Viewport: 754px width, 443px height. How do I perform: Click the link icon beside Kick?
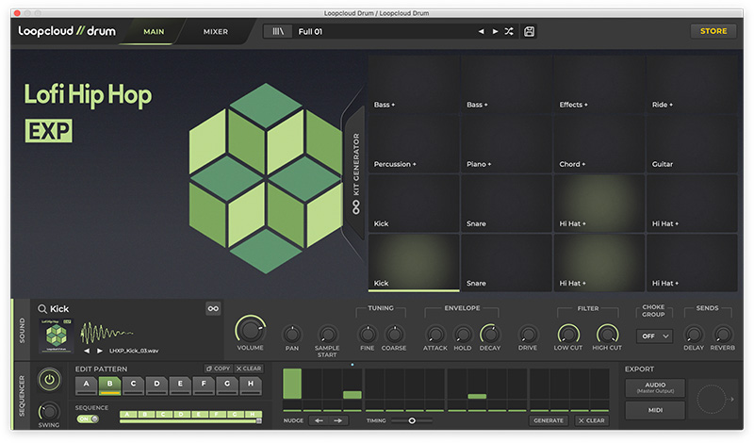(213, 309)
